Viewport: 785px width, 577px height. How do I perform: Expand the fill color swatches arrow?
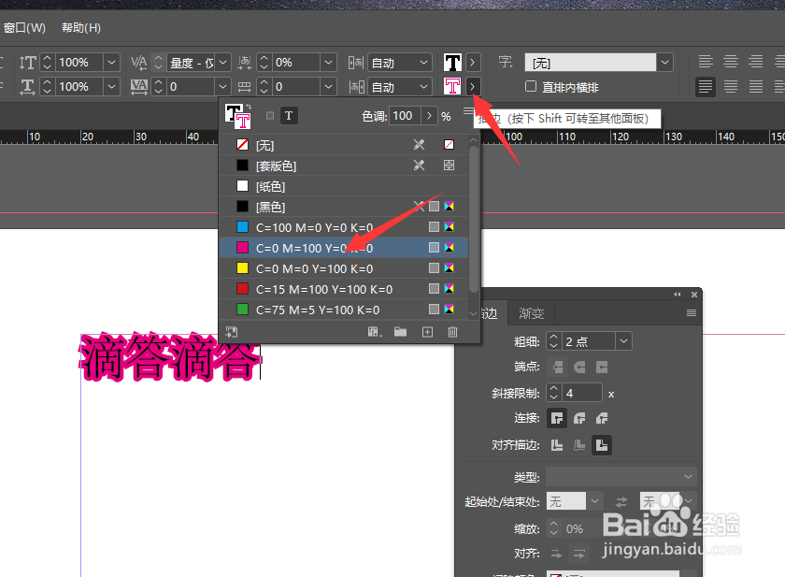pyautogui.click(x=472, y=63)
